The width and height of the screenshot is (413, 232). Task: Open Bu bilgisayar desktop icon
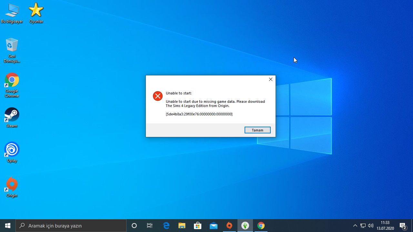[12, 13]
